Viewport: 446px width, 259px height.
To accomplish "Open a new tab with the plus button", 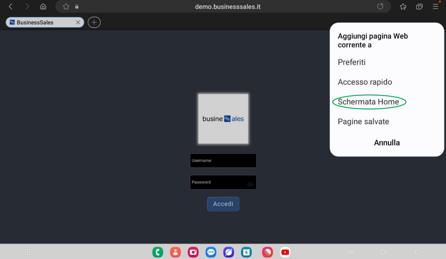I will 94,22.
